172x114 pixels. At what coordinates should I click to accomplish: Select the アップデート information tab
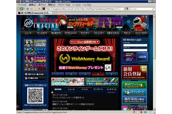[98, 89]
